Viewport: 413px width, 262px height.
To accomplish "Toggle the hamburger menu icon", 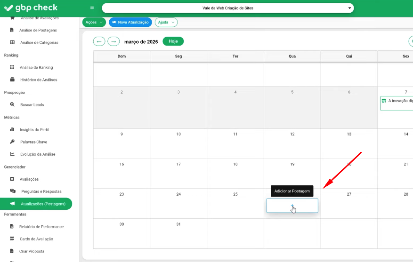I will click(x=92, y=8).
